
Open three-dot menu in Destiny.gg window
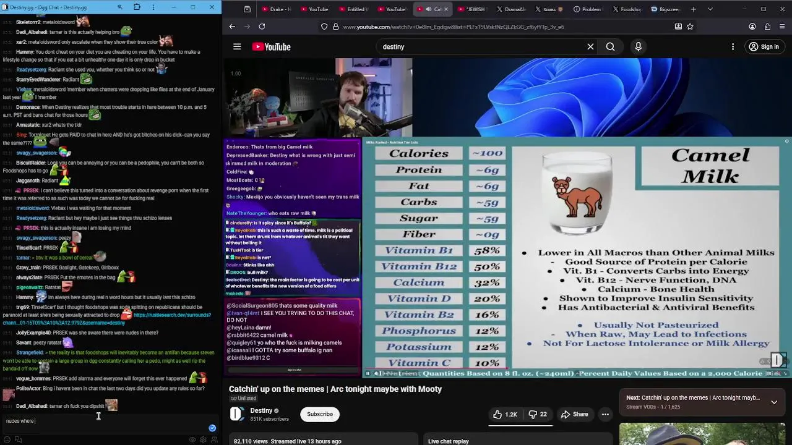point(155,7)
